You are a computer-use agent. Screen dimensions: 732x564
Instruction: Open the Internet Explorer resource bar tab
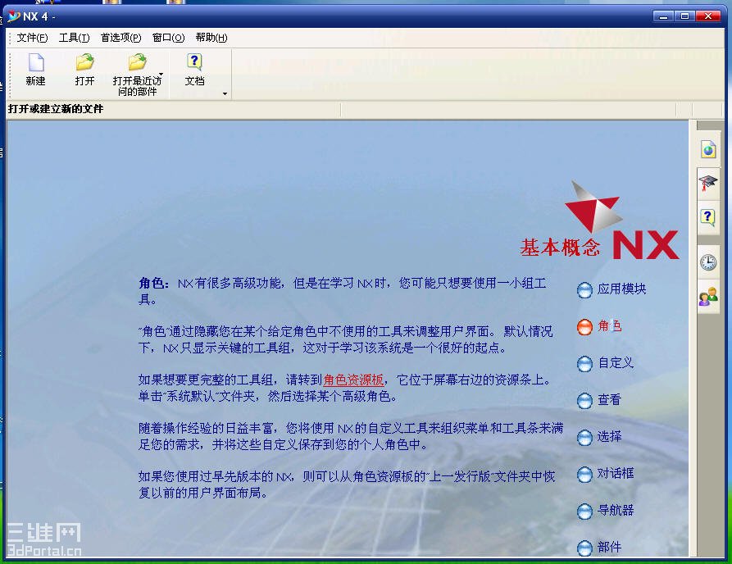tap(708, 150)
